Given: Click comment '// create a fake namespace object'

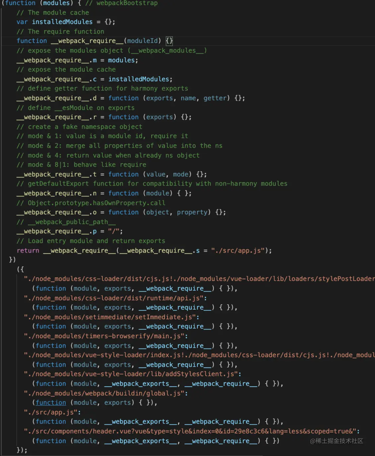Looking at the screenshot, I should pos(79,127).
